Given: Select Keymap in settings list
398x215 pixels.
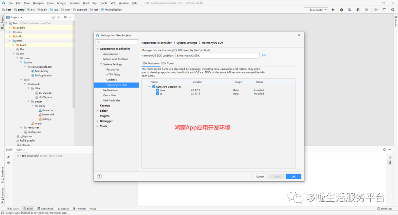Looking at the screenshot, I should [x=105, y=105].
